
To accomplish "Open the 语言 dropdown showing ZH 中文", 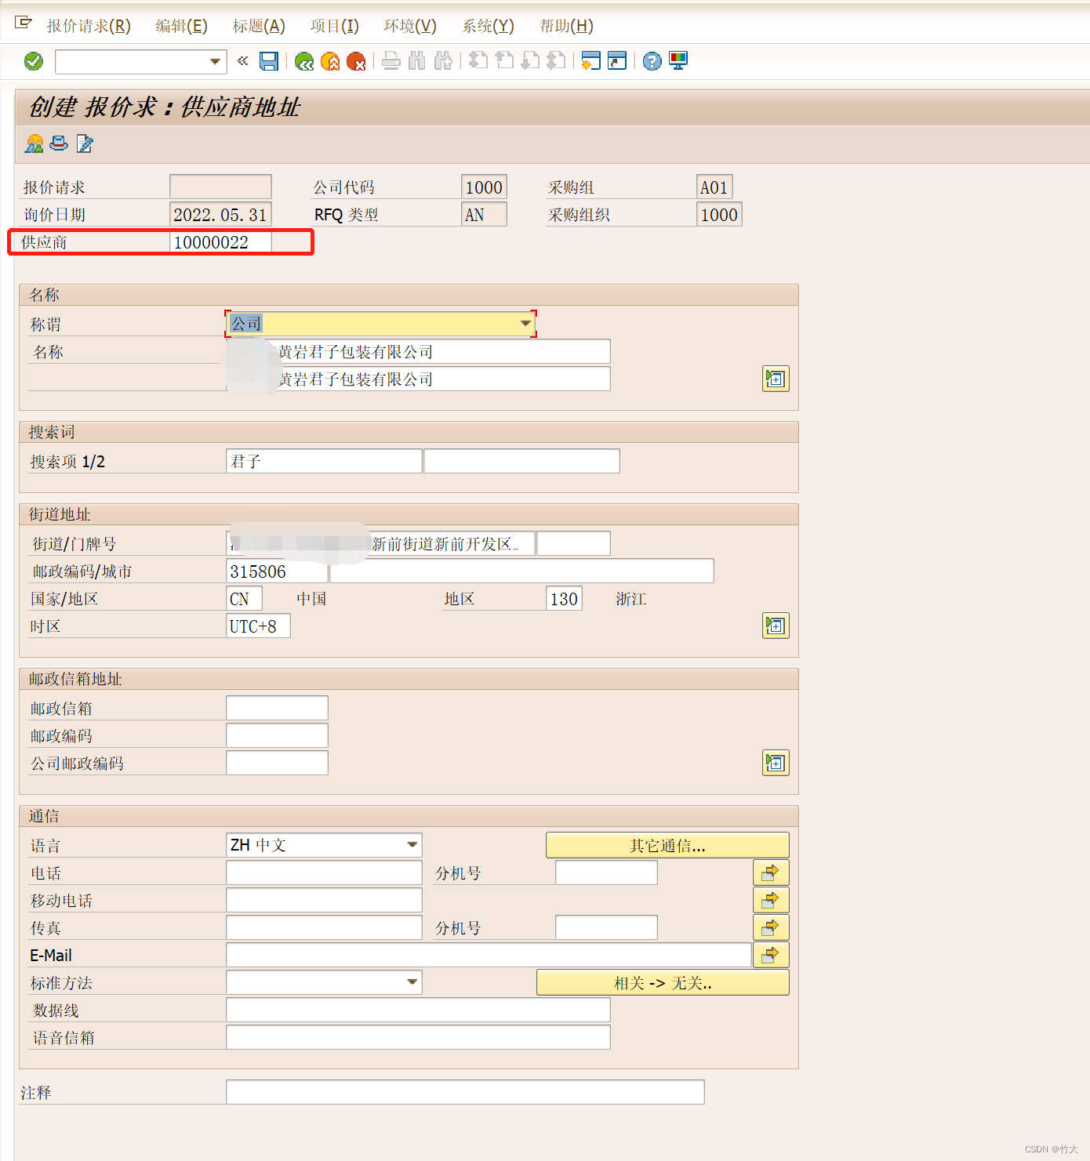I will (x=412, y=845).
